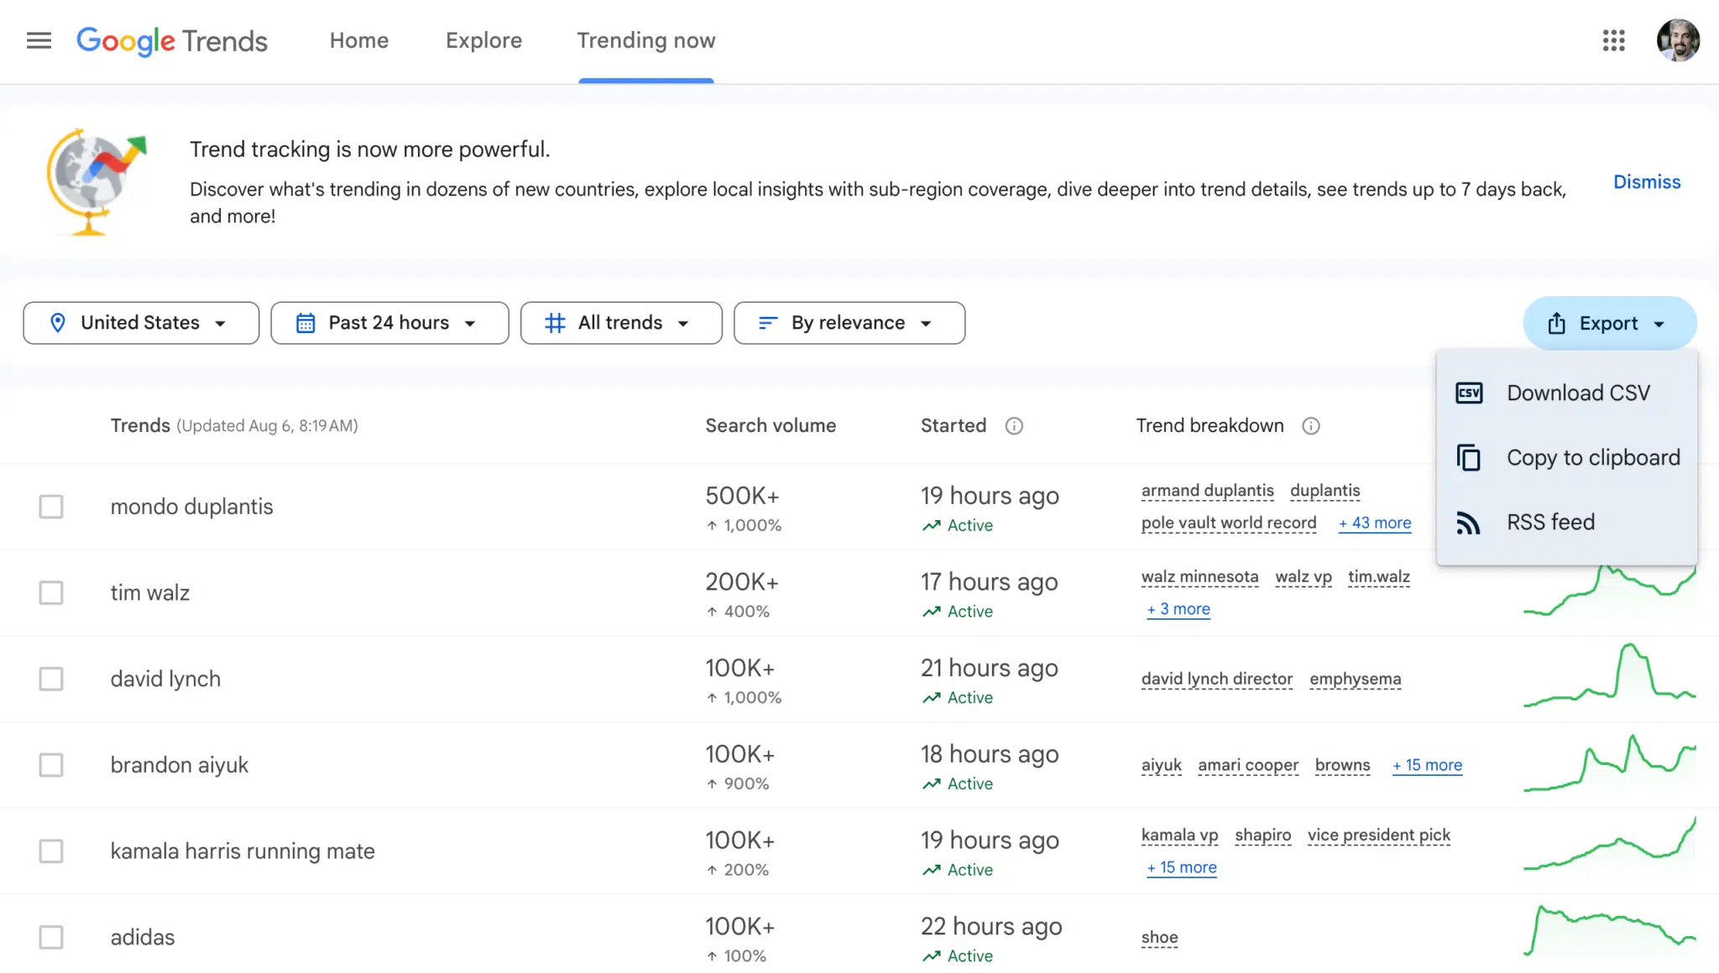Expand the All trends filter
The image size is (1719, 973).
point(621,323)
